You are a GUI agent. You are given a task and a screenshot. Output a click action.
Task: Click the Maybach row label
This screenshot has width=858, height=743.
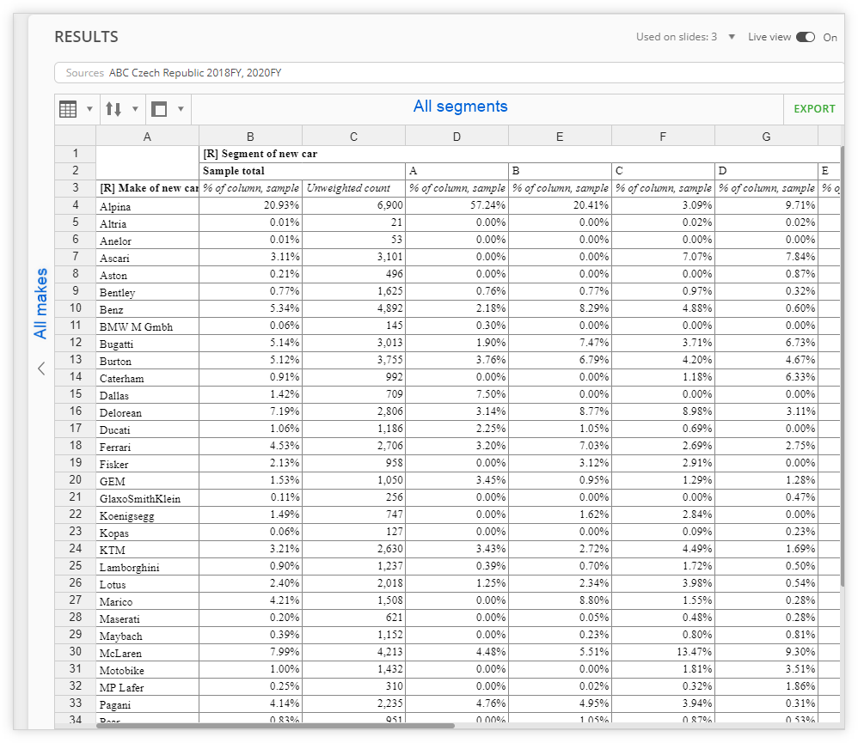point(120,636)
